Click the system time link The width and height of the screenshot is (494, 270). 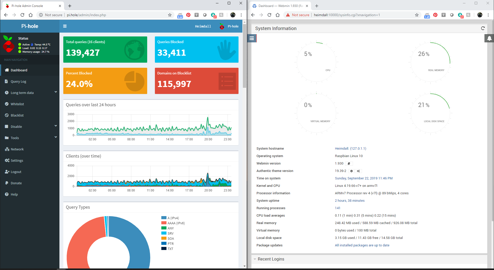click(364, 178)
